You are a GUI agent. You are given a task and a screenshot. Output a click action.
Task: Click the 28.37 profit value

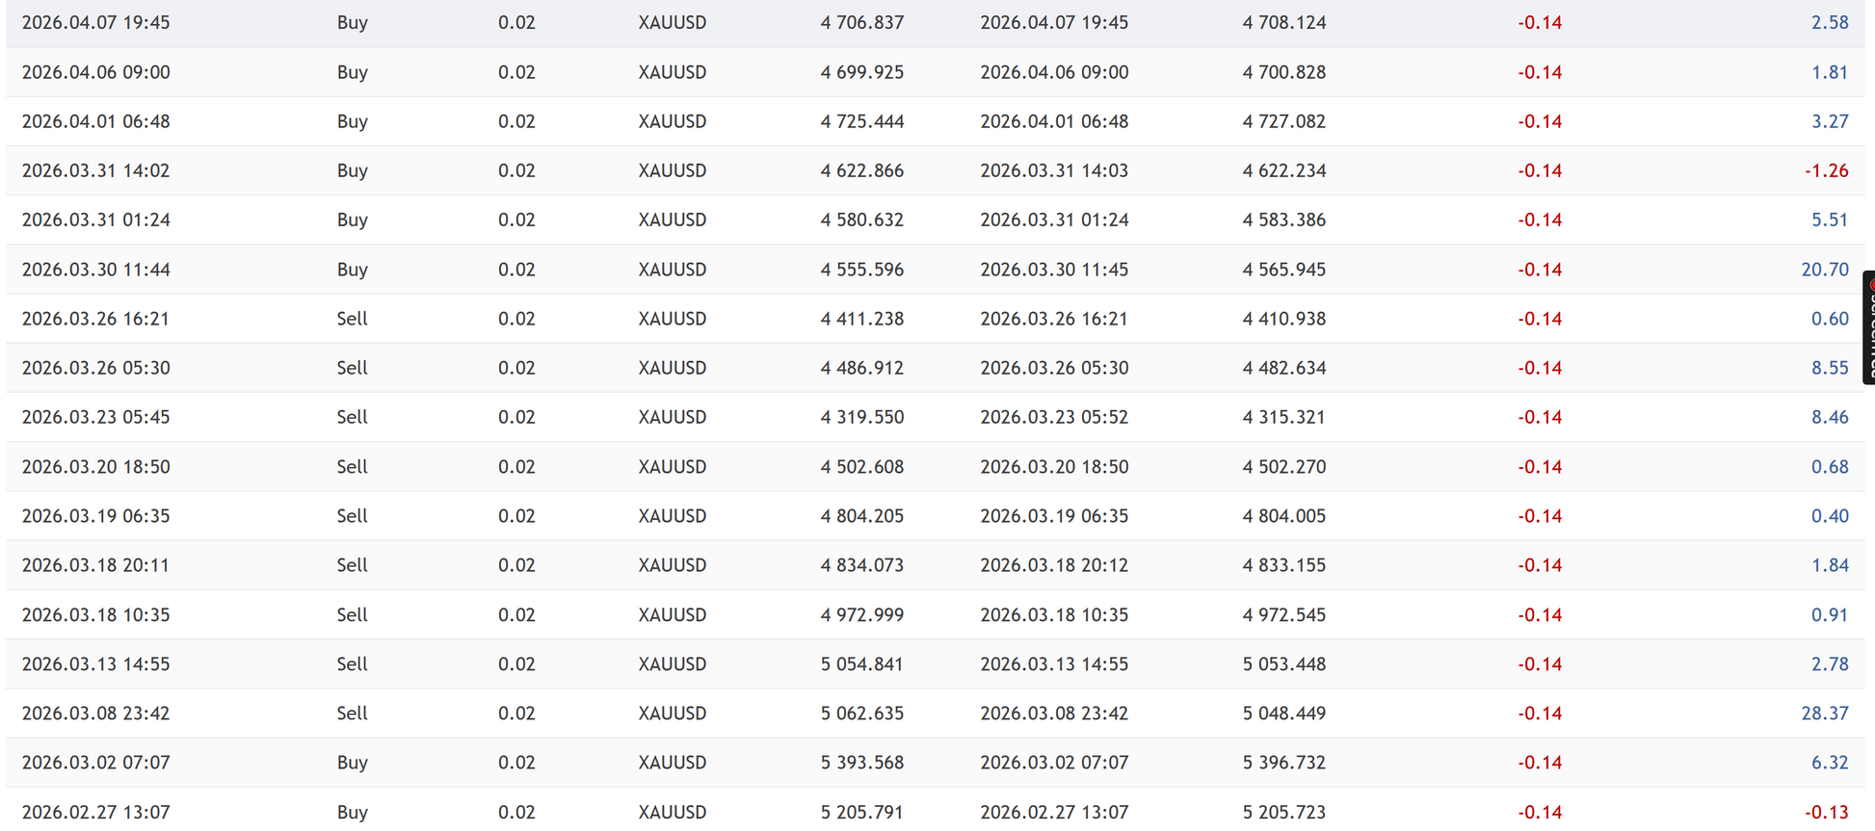[1824, 714]
